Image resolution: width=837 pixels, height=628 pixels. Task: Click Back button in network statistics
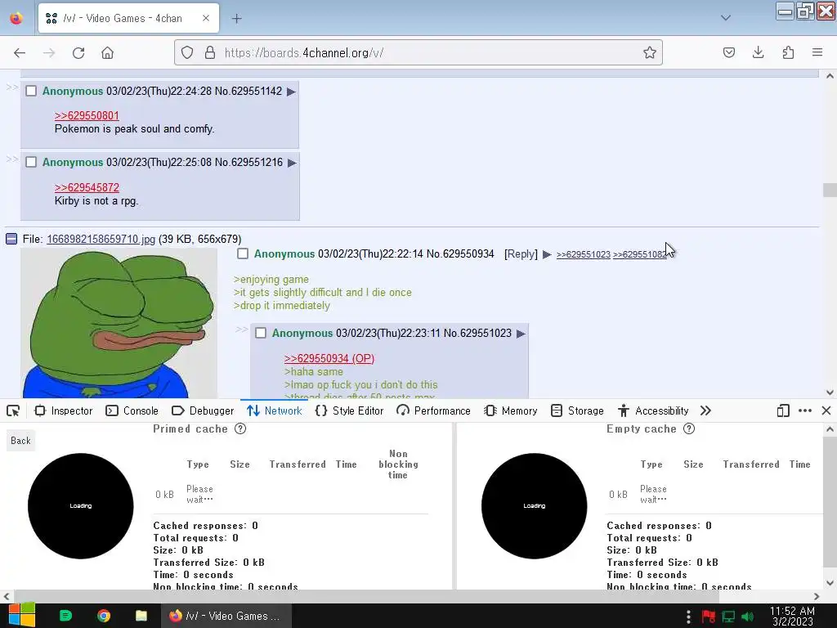coord(20,441)
